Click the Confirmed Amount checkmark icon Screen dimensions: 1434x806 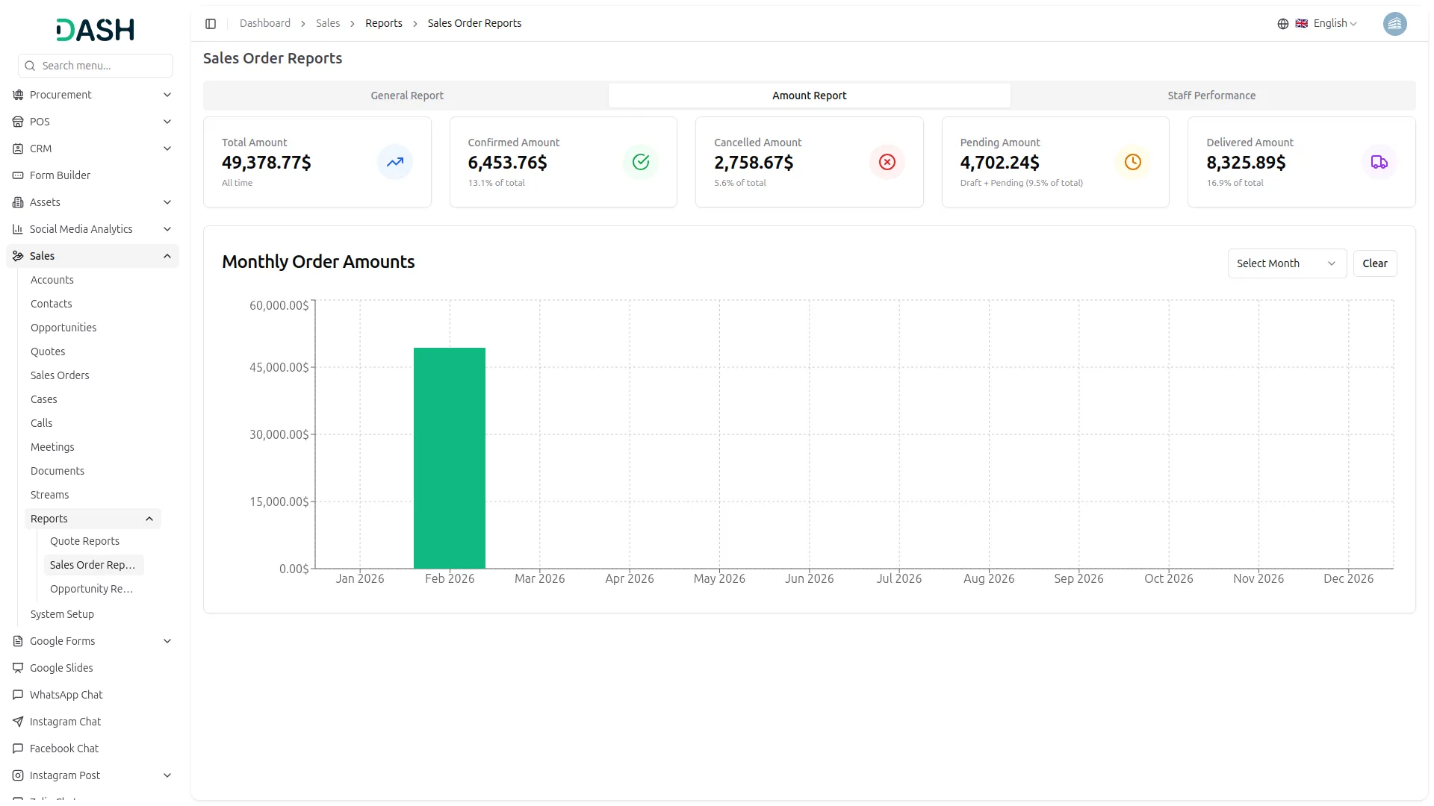click(641, 162)
